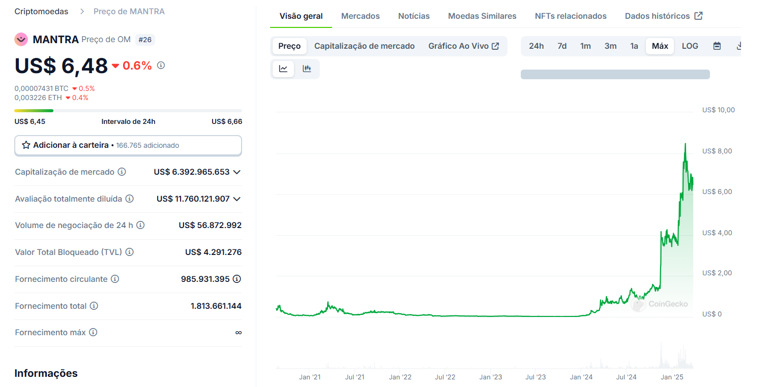Click the info icon beside price change percentage
Image resolution: width=771 pixels, height=387 pixels.
(161, 66)
